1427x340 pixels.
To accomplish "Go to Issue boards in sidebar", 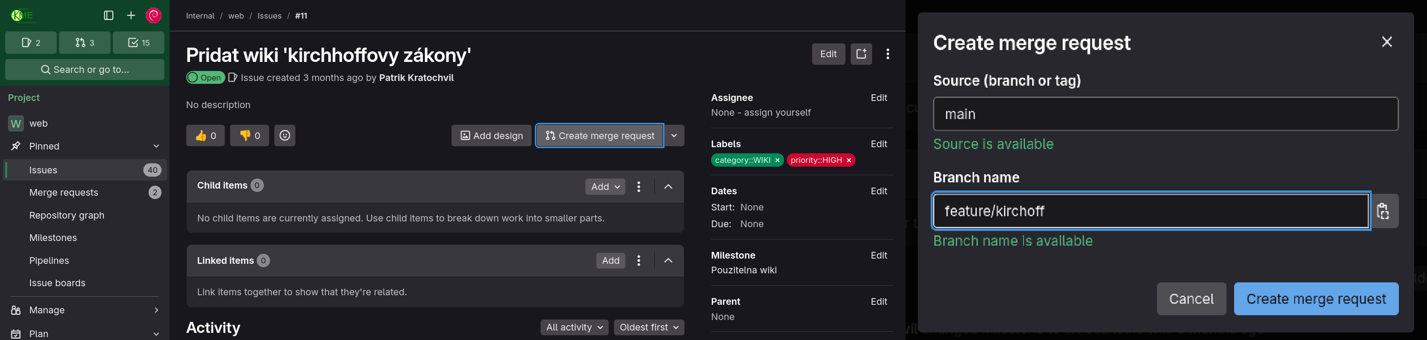I will (57, 283).
